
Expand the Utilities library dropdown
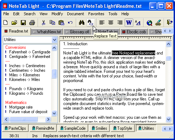[54, 40]
